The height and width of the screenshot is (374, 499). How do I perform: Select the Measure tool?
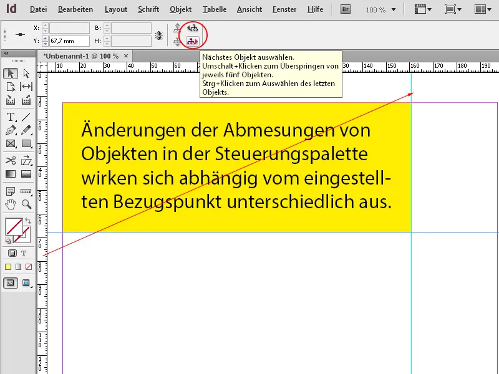pyautogui.click(x=26, y=191)
